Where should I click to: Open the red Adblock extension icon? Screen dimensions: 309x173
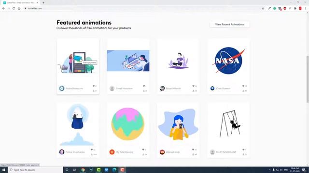pos(285,8)
